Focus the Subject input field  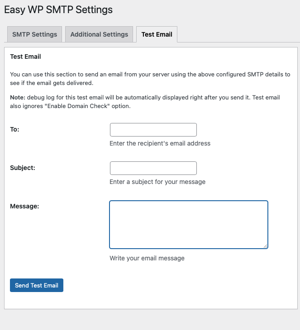(153, 168)
